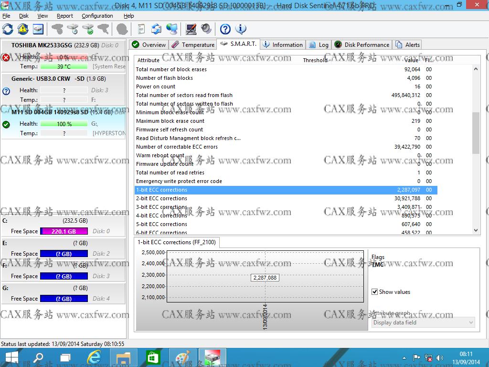Open Internet Explorer from taskbar
Screen dimensions: 489x367
pos(94,357)
